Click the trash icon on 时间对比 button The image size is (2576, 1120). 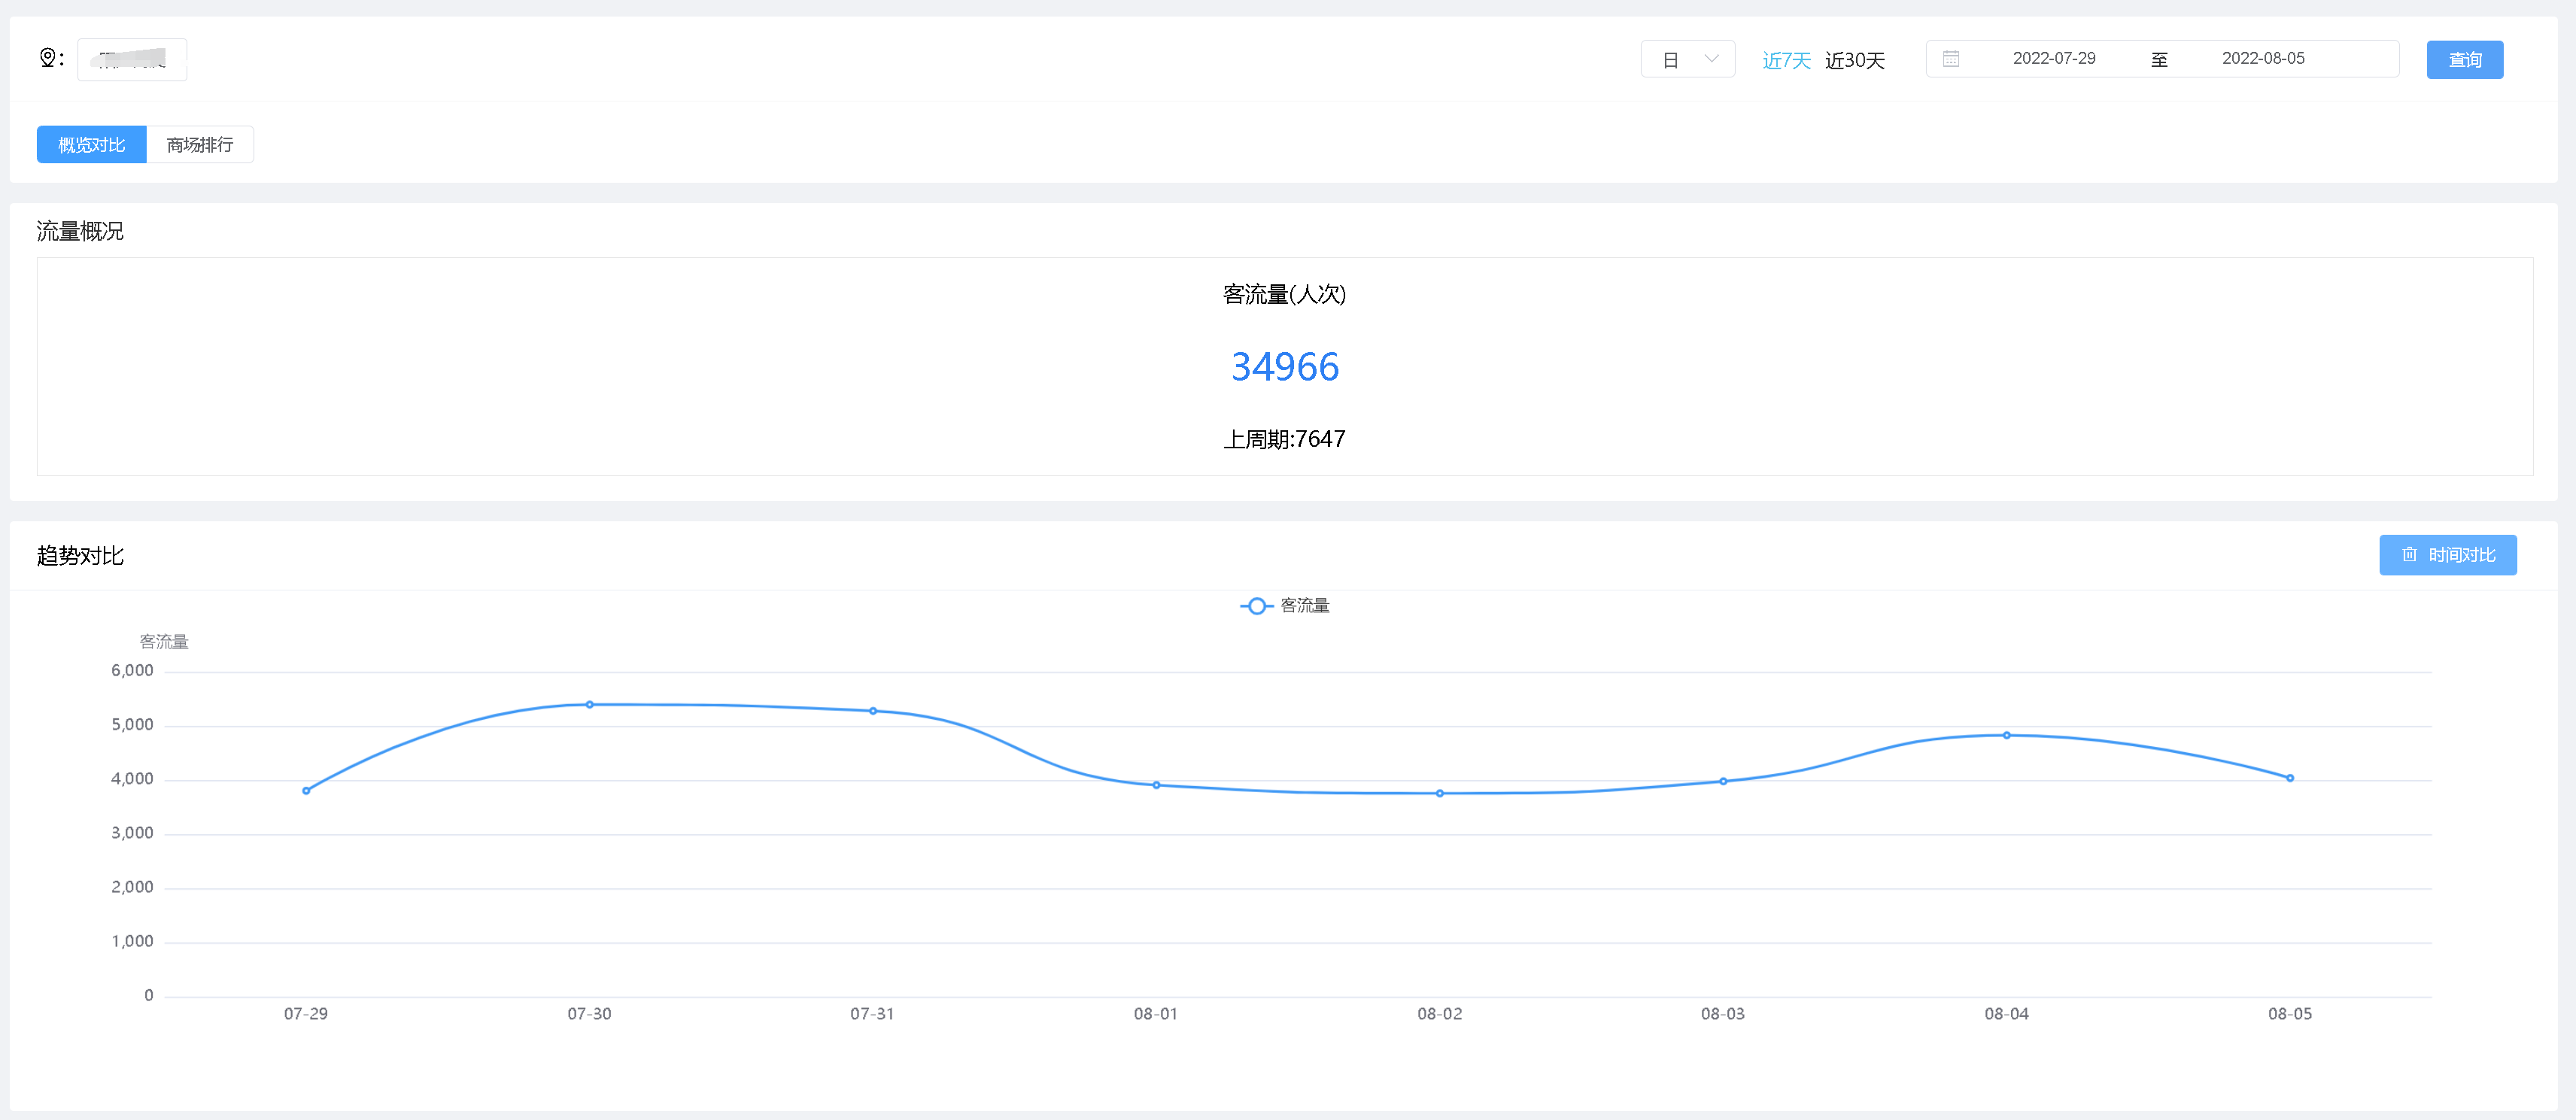click(2409, 555)
